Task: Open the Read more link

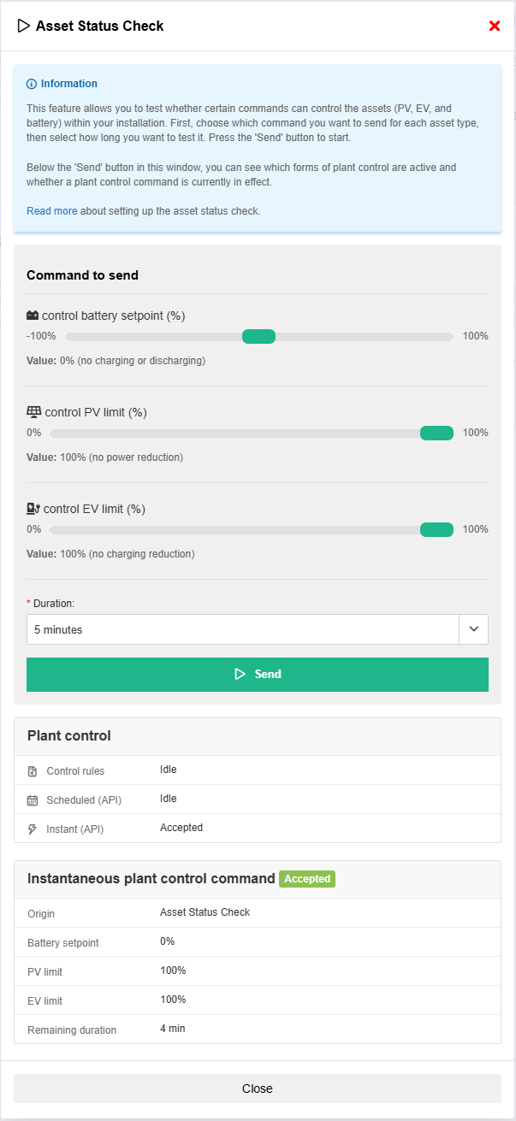Action: tap(51, 211)
